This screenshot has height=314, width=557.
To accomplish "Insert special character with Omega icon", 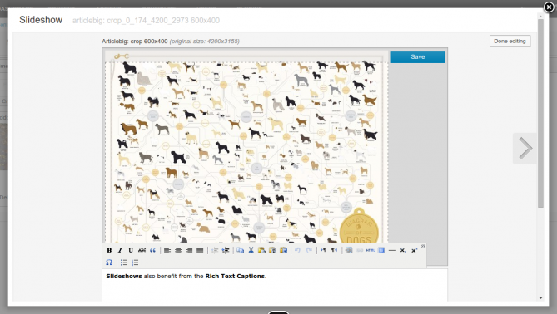I will pos(109,262).
